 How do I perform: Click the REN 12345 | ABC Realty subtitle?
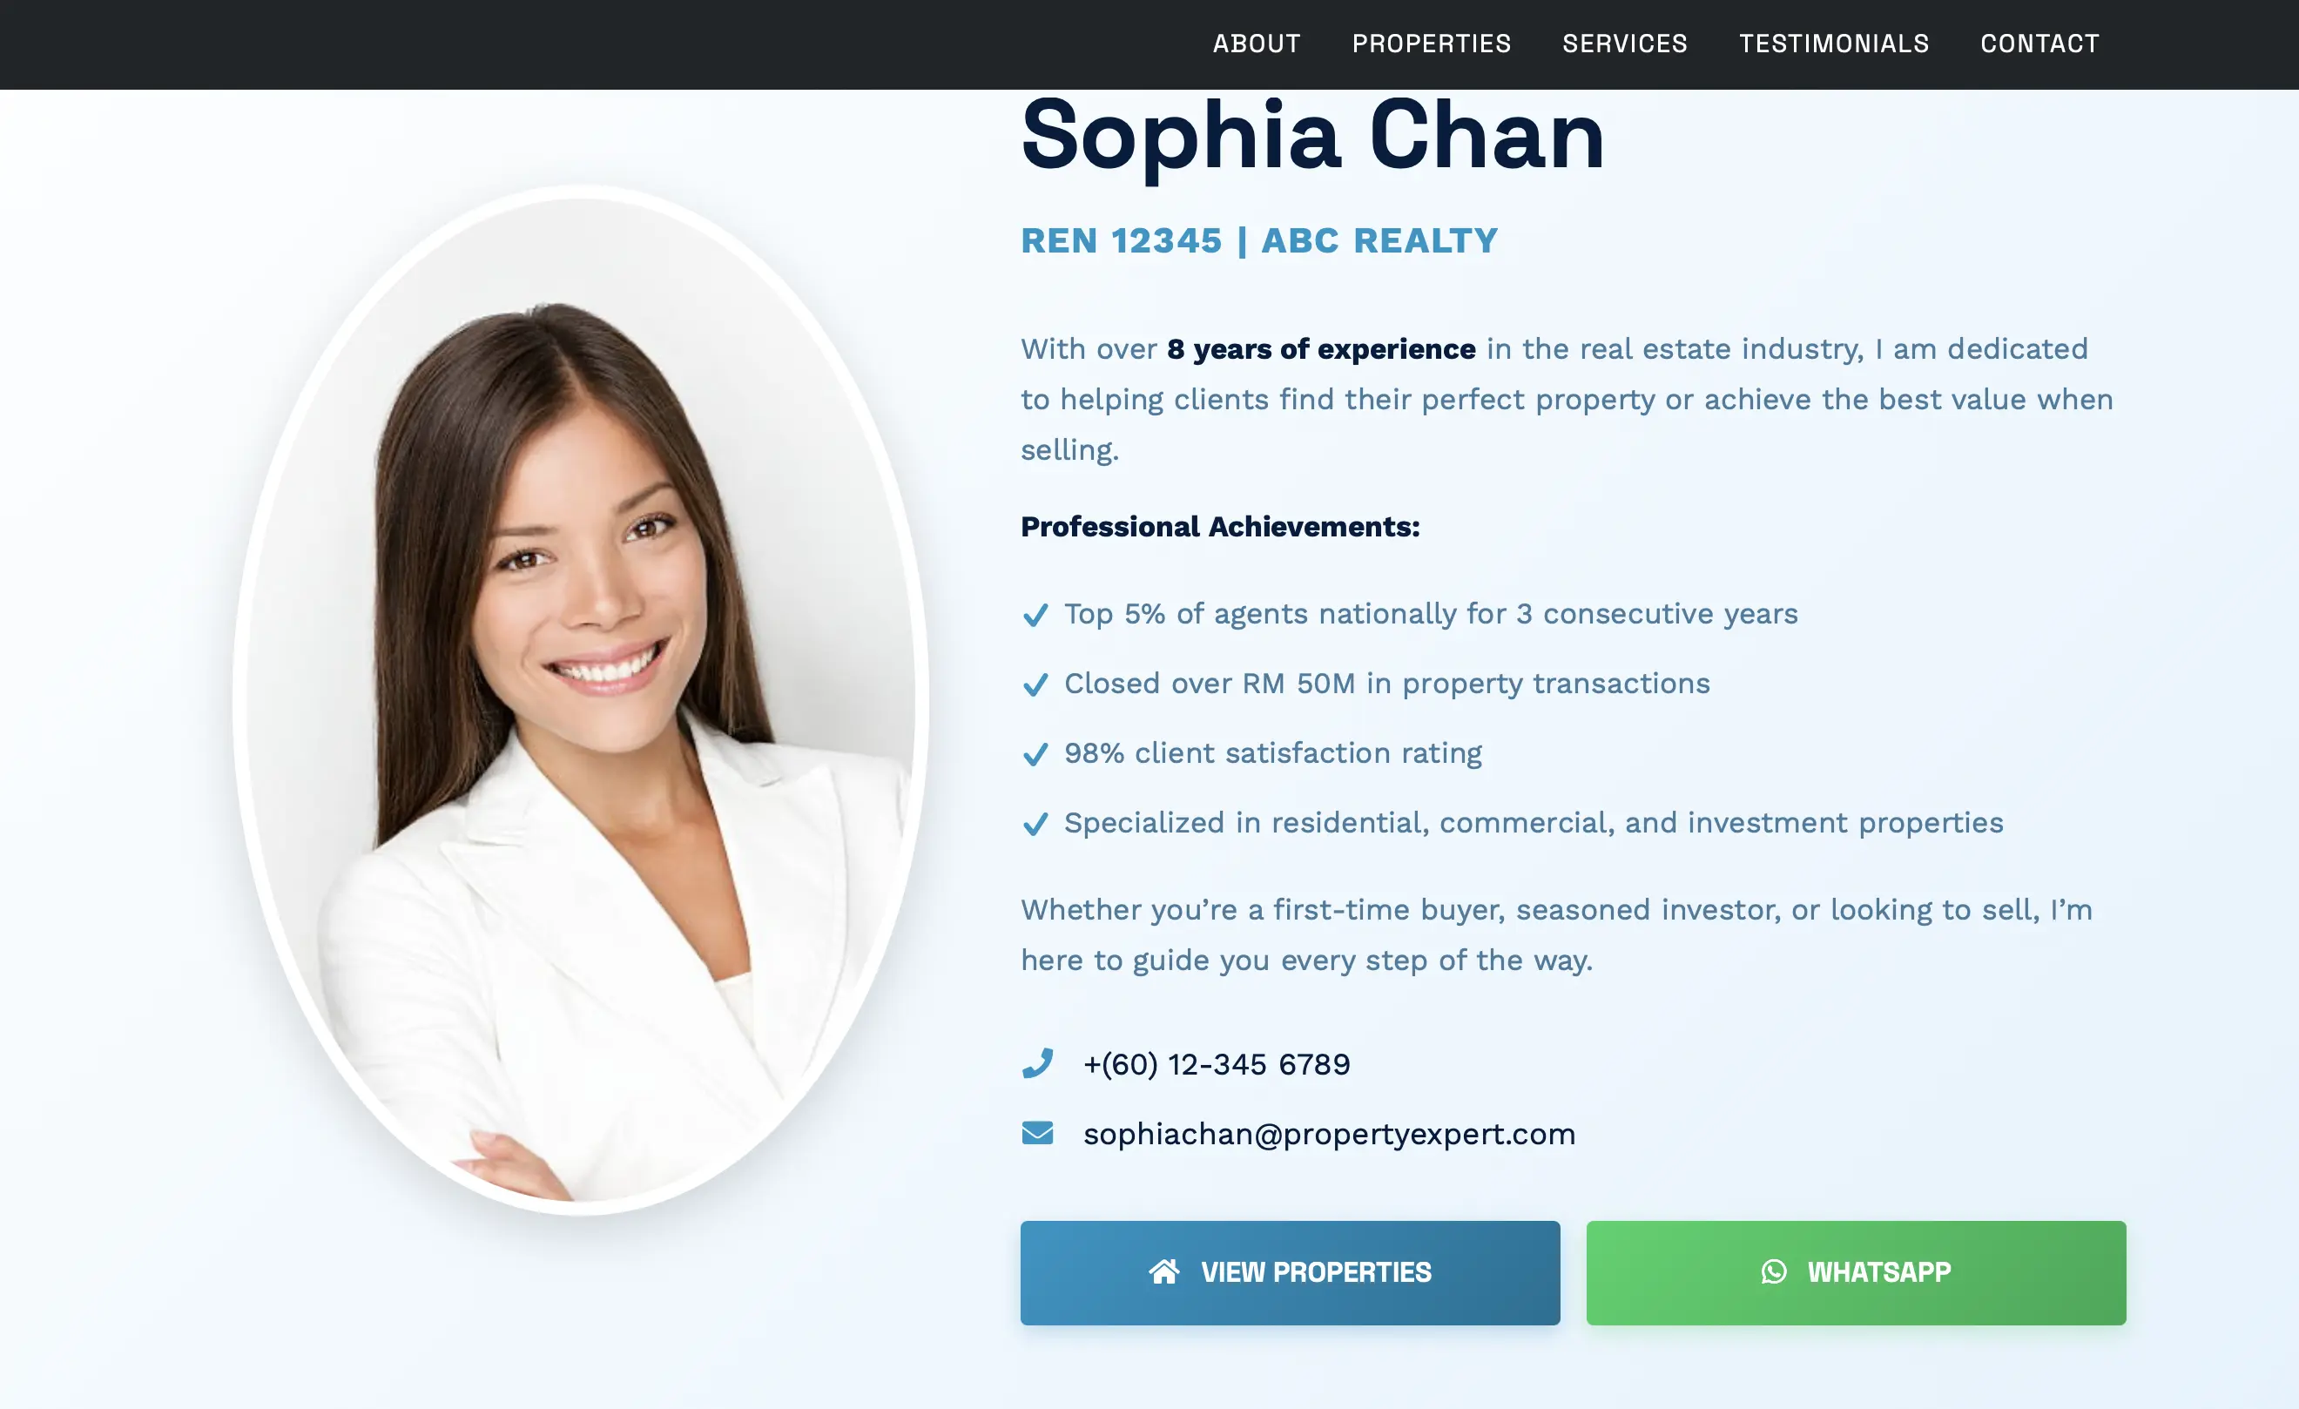(1258, 240)
